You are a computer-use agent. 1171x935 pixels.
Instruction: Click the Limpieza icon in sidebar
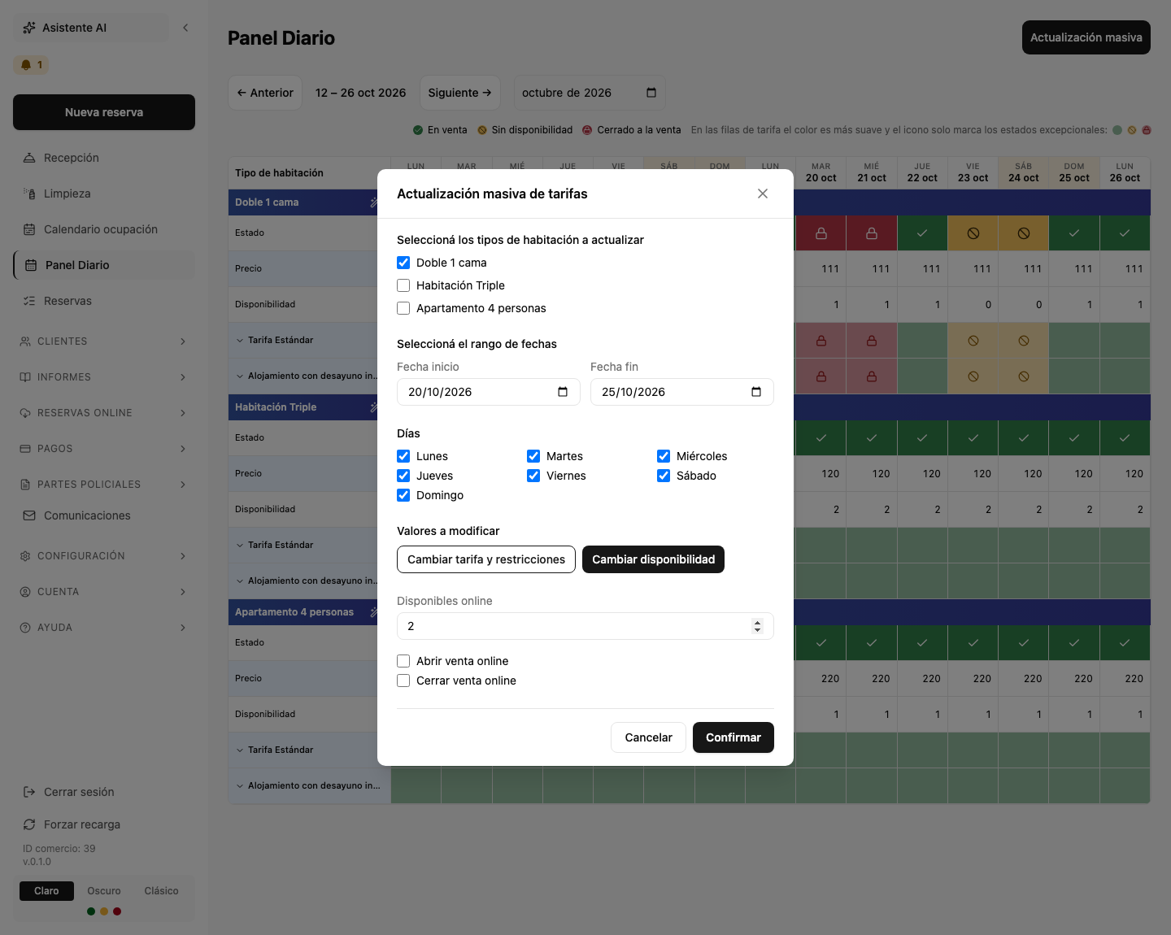(x=29, y=194)
